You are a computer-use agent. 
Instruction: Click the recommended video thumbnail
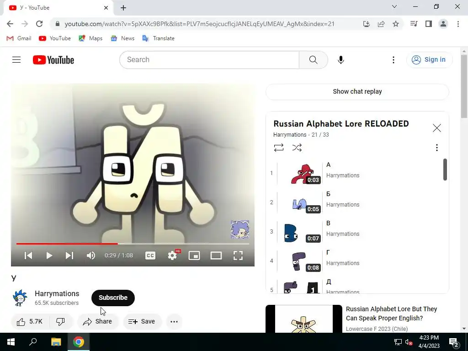click(x=304, y=319)
